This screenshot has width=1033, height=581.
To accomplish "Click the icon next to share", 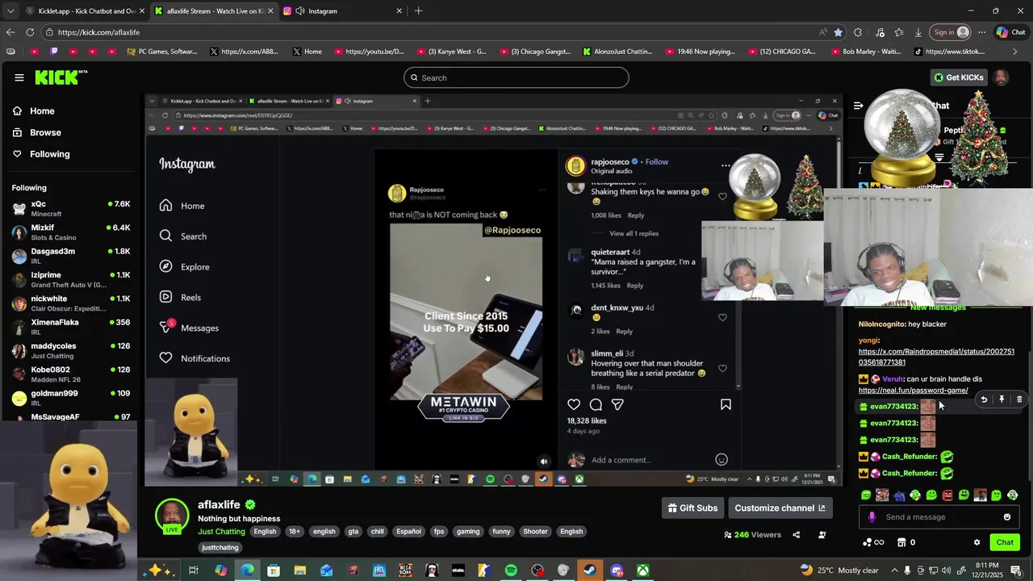I will [822, 534].
